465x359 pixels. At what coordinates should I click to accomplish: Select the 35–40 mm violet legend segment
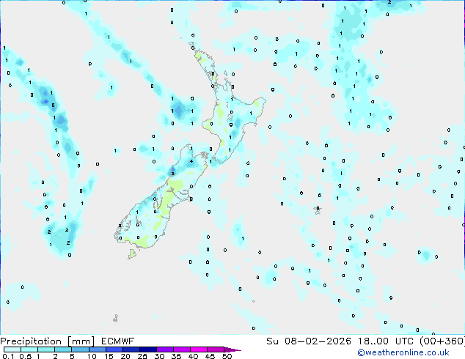(x=181, y=349)
